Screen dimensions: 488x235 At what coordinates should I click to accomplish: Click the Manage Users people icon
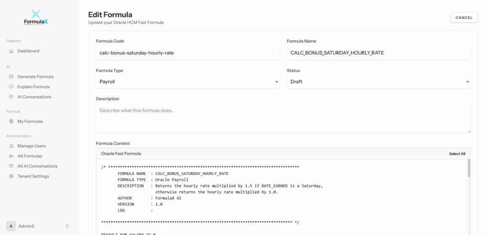11,146
